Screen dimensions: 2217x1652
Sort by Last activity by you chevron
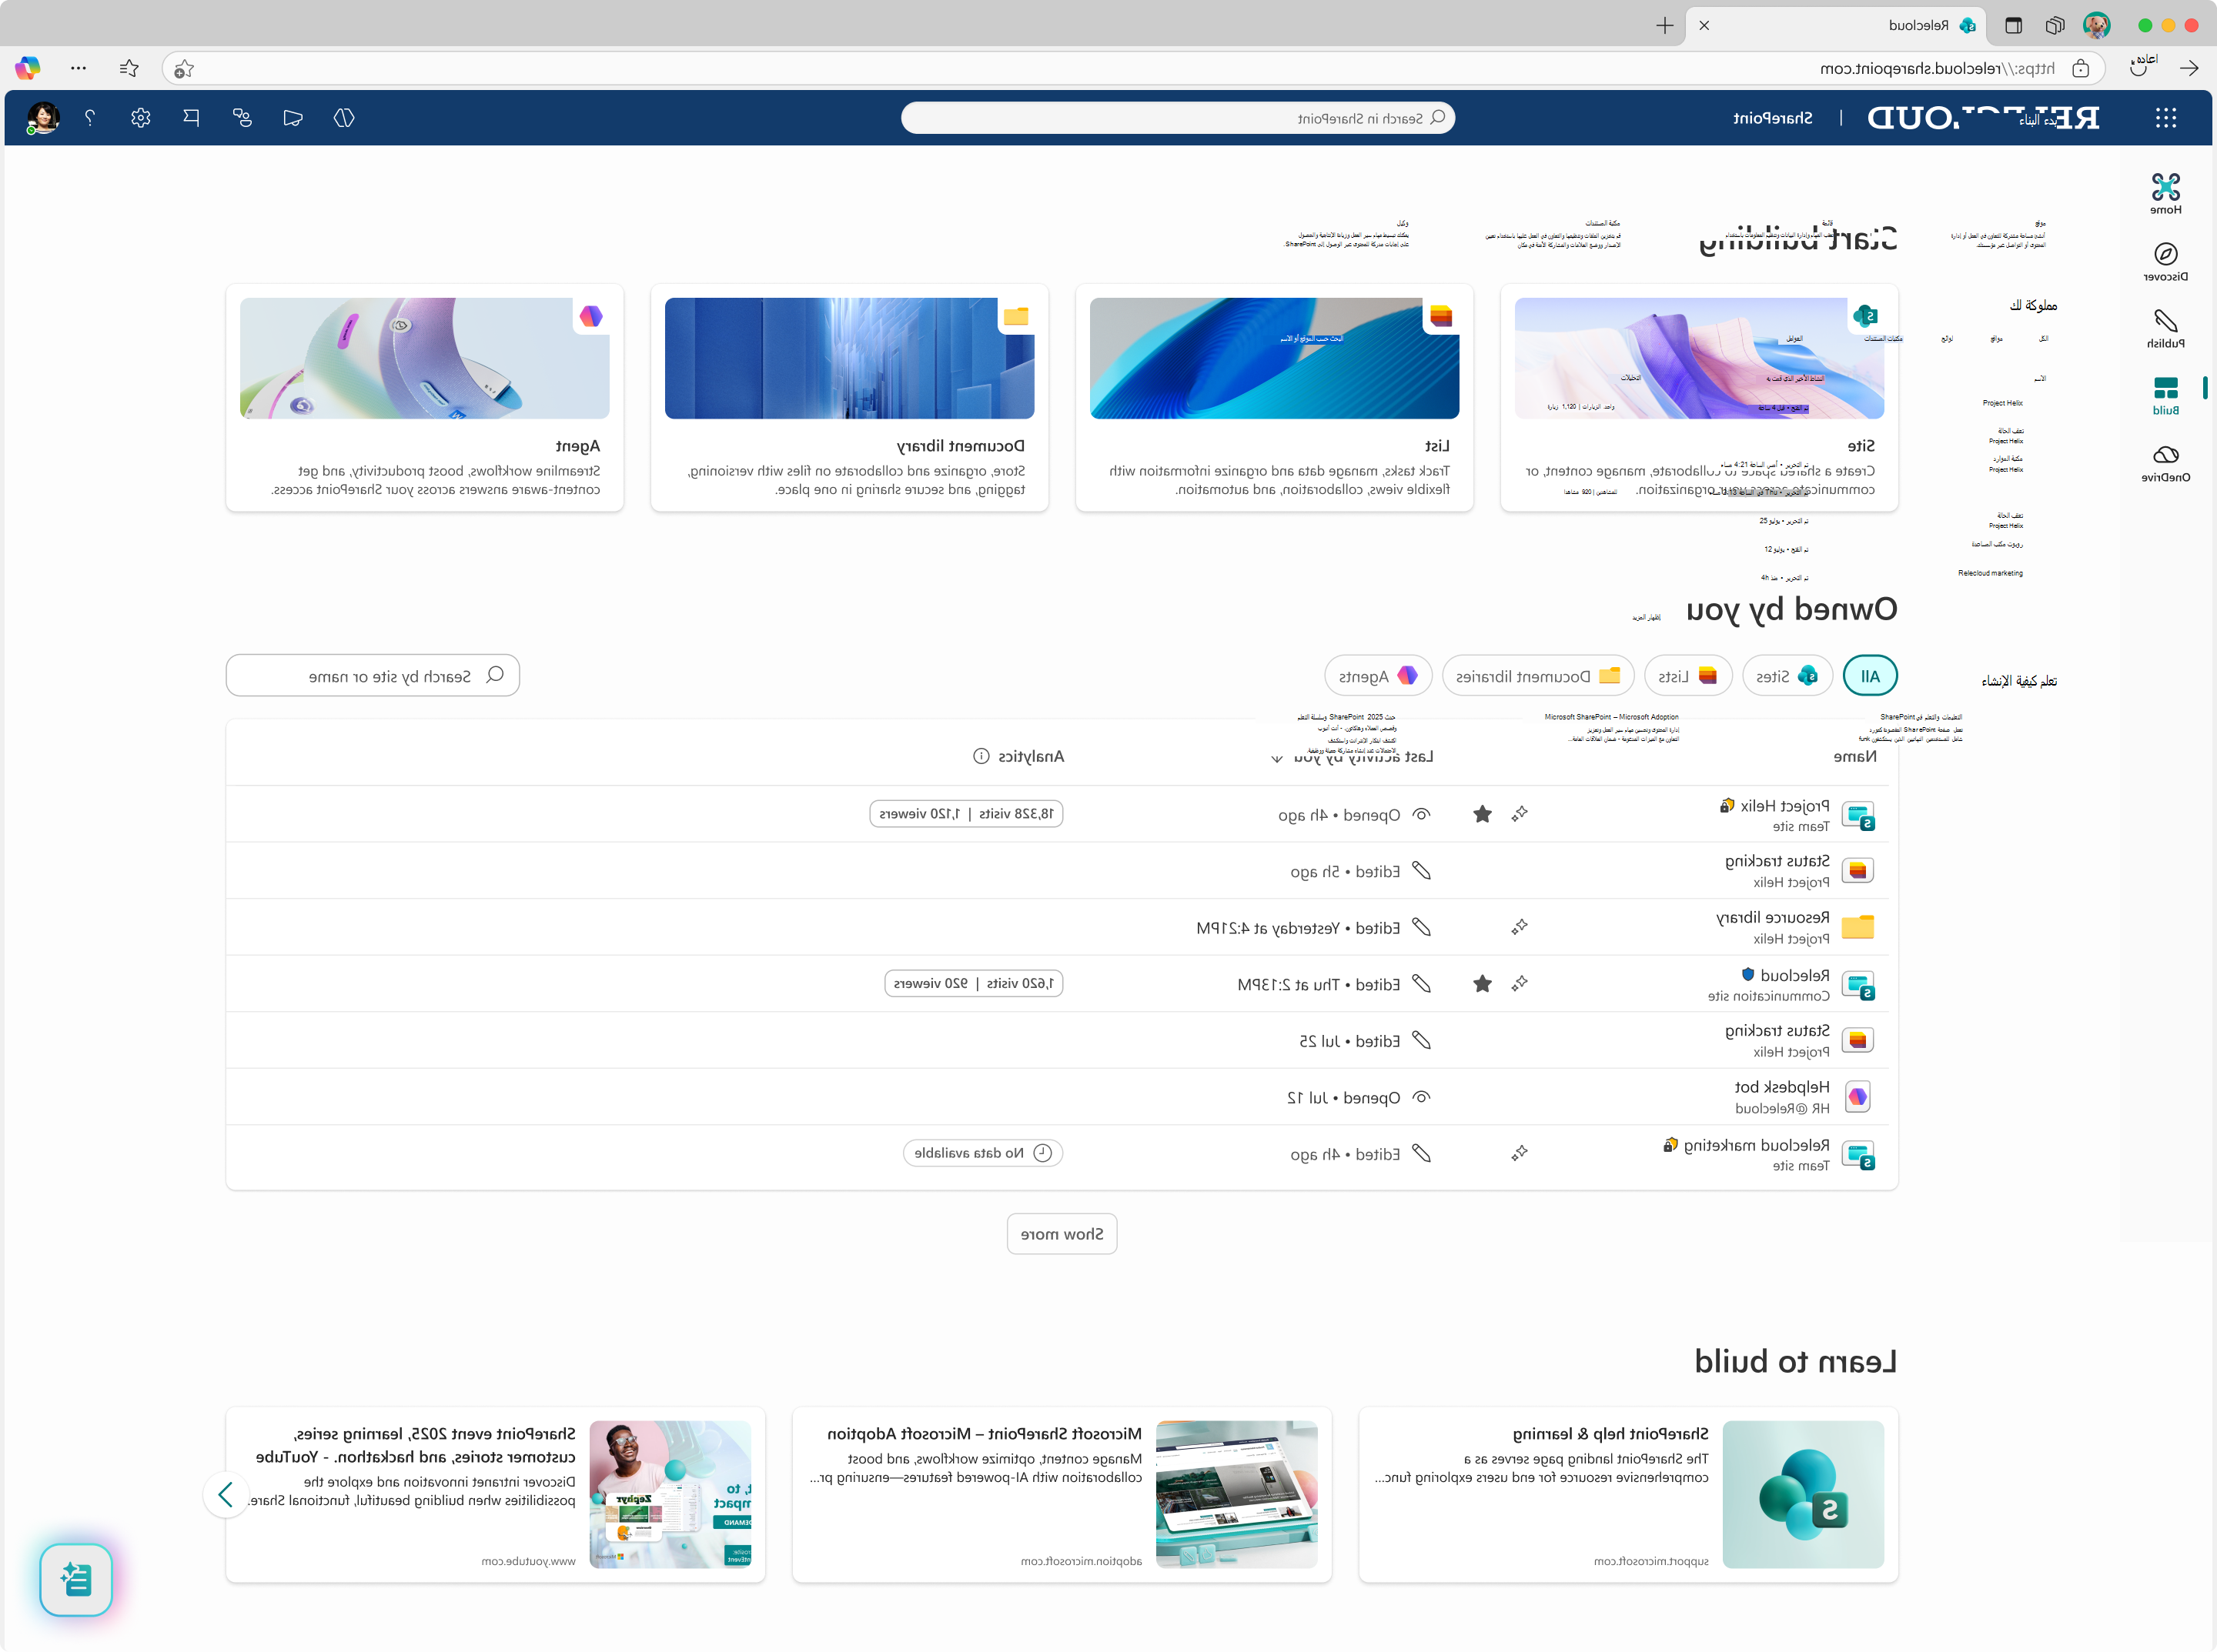(x=1276, y=758)
